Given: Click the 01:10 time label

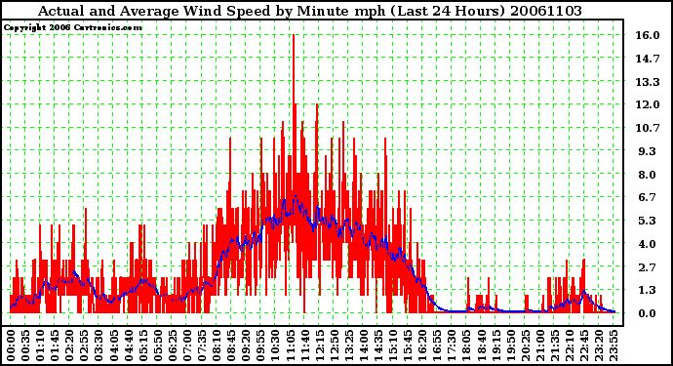Looking at the screenshot, I should click(40, 346).
